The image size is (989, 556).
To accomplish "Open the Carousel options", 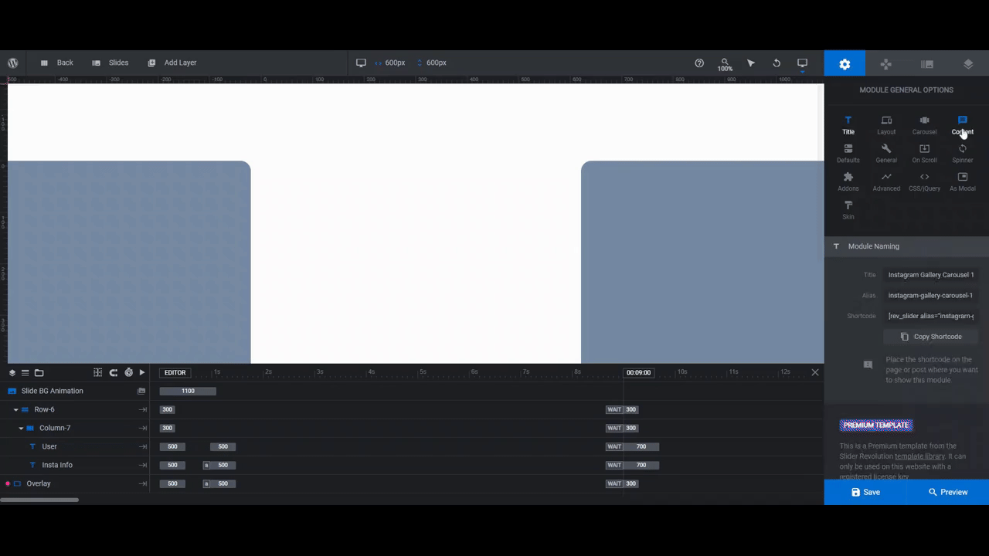I will point(924,125).
